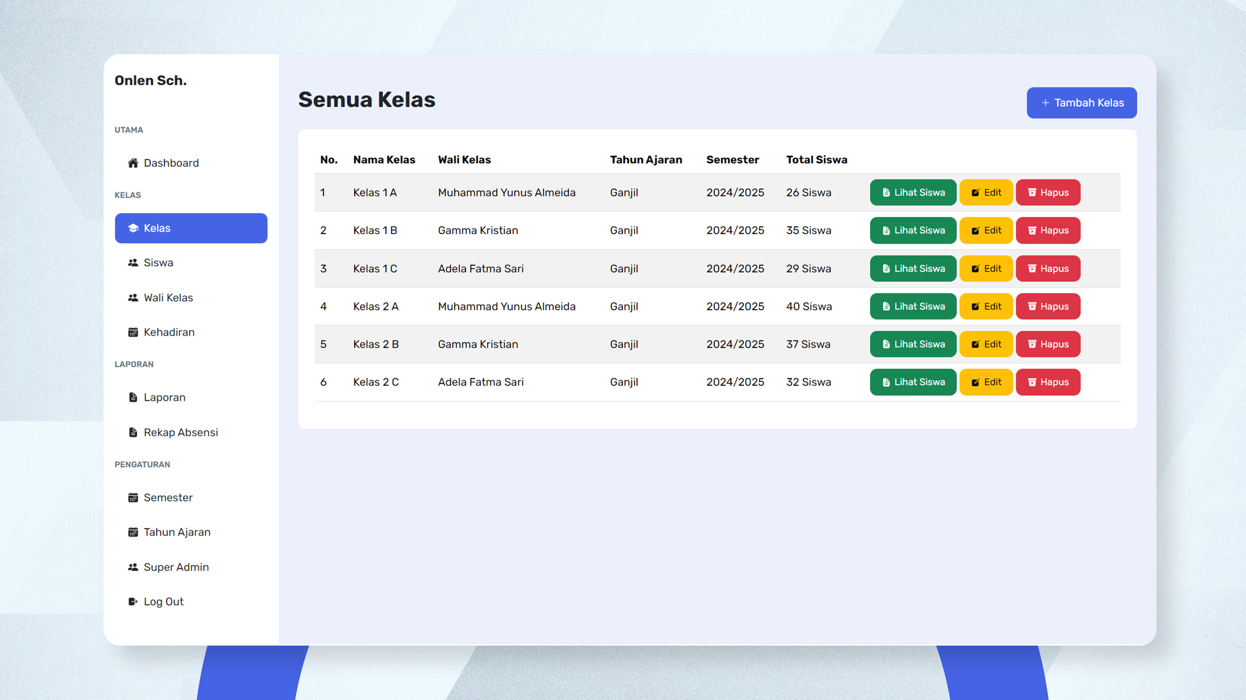Viewport: 1246px width, 700px height.
Task: Edit the Kelas 1 A row
Action: tap(986, 193)
